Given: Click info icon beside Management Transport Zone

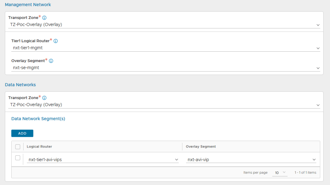Looking at the screenshot, I should (x=45, y=18).
